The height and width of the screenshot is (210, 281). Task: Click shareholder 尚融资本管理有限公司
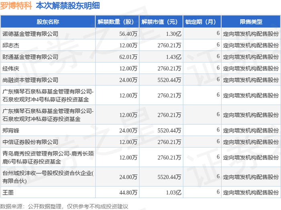[x=30, y=80]
